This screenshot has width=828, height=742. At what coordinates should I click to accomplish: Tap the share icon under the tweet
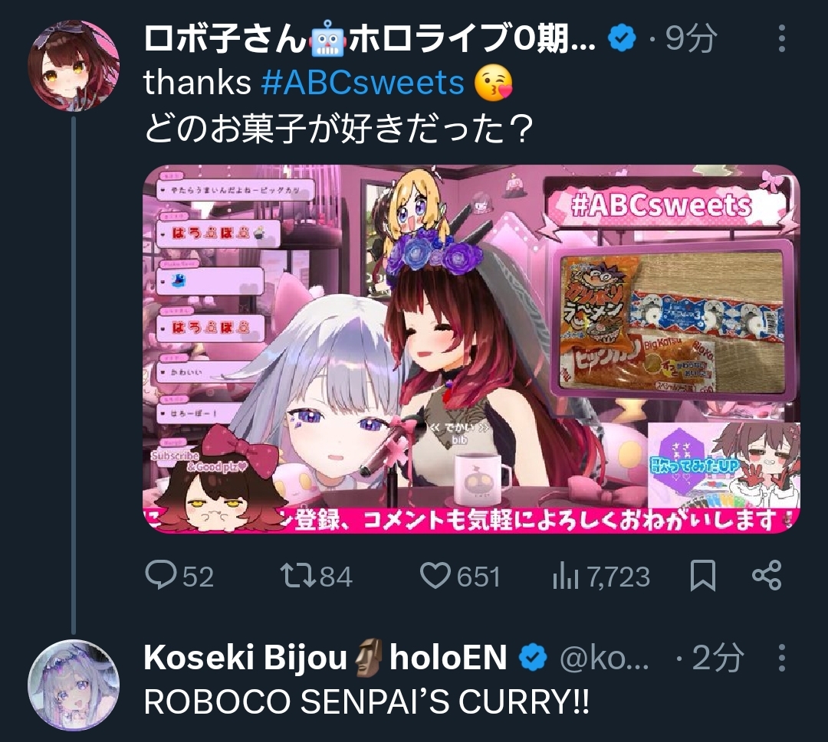767,575
